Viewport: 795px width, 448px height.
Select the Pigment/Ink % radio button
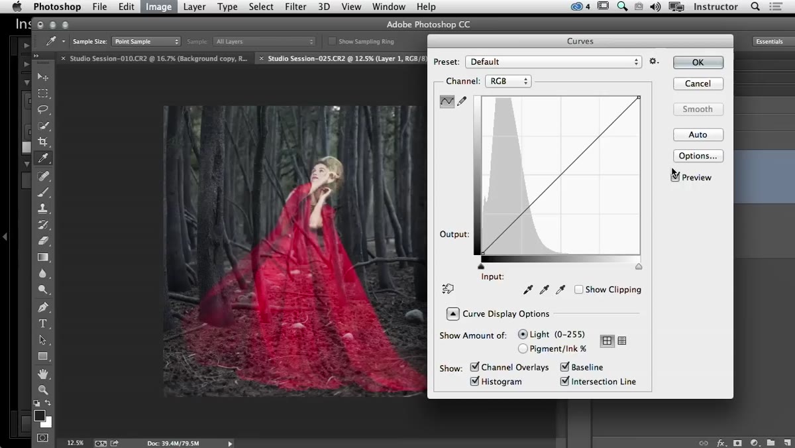(523, 349)
